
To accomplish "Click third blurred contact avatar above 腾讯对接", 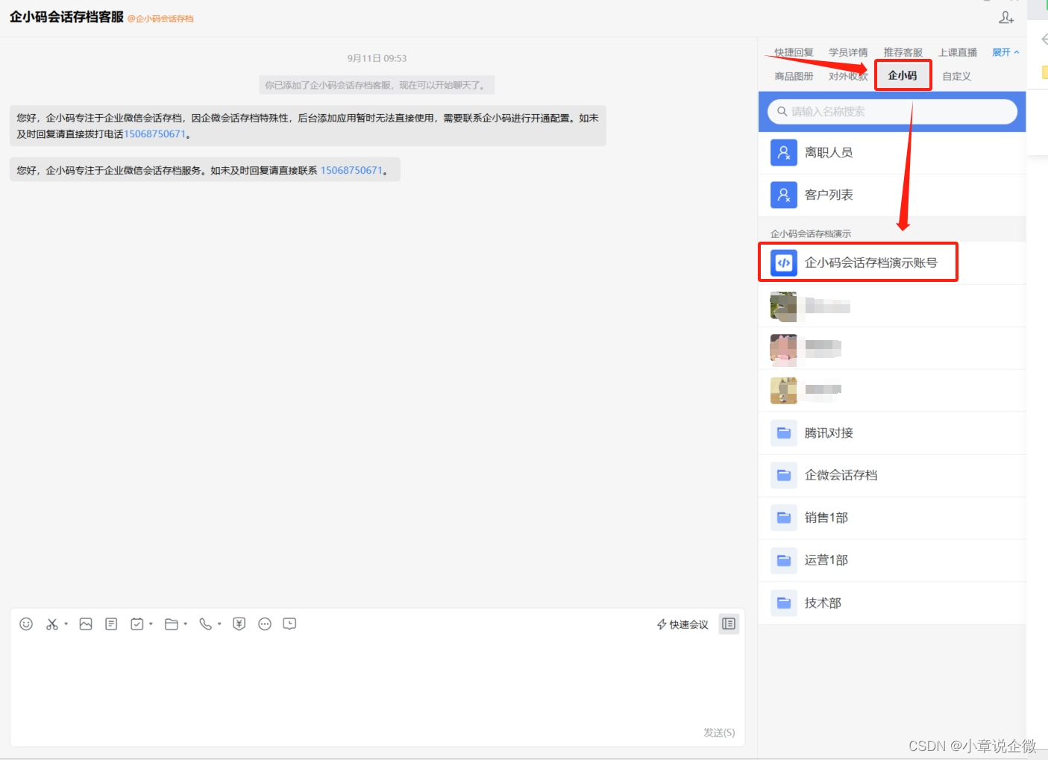I will 783,390.
